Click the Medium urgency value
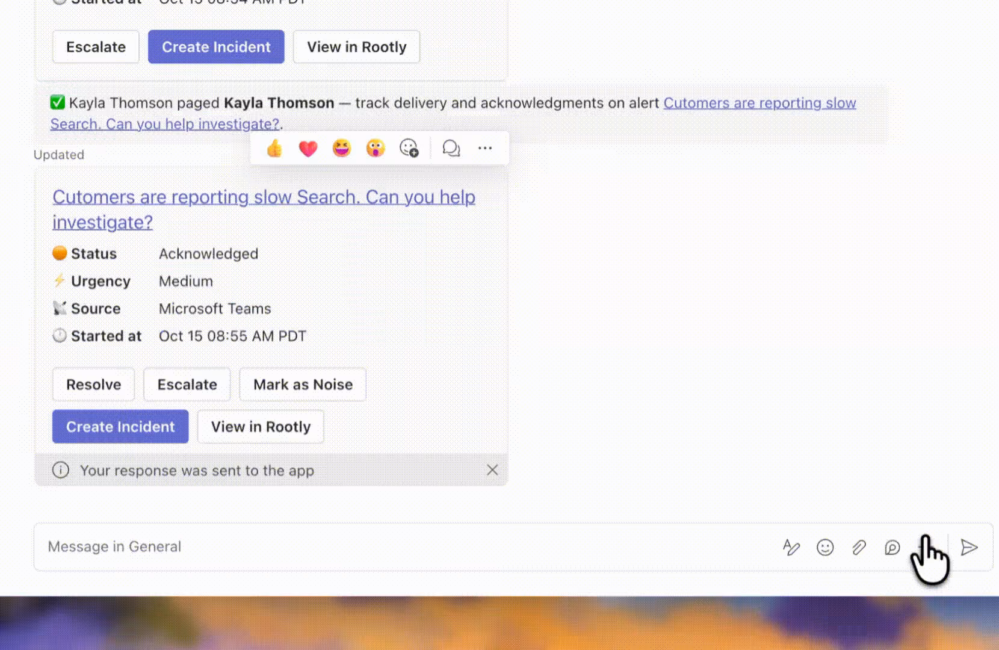Viewport: 999px width, 650px height. [186, 281]
